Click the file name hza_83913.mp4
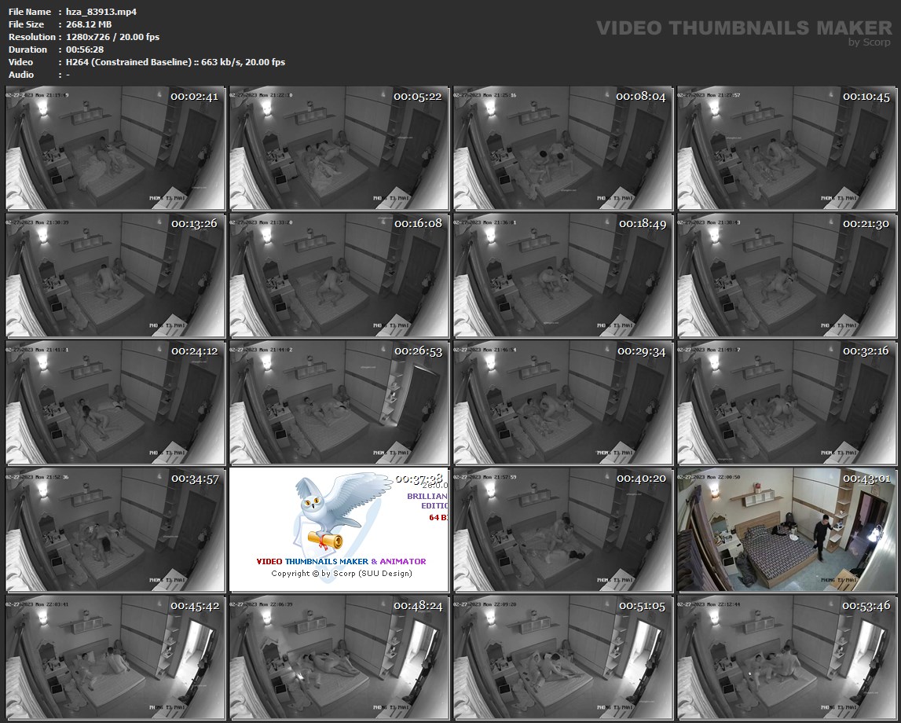 click(101, 12)
